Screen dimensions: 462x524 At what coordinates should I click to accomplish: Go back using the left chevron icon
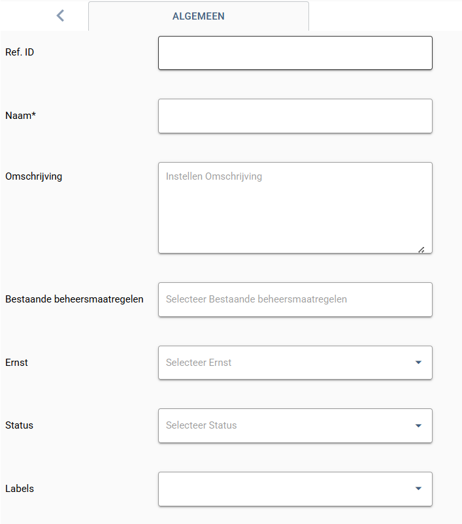pyautogui.click(x=61, y=16)
